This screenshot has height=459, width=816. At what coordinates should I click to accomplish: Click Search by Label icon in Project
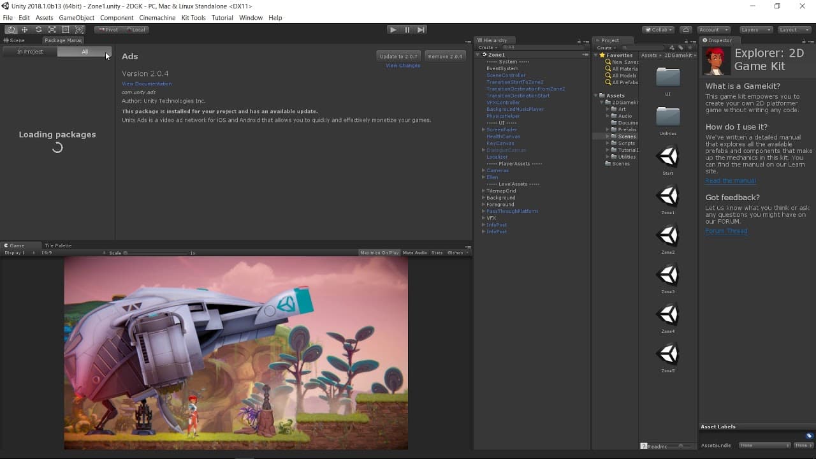coord(680,48)
